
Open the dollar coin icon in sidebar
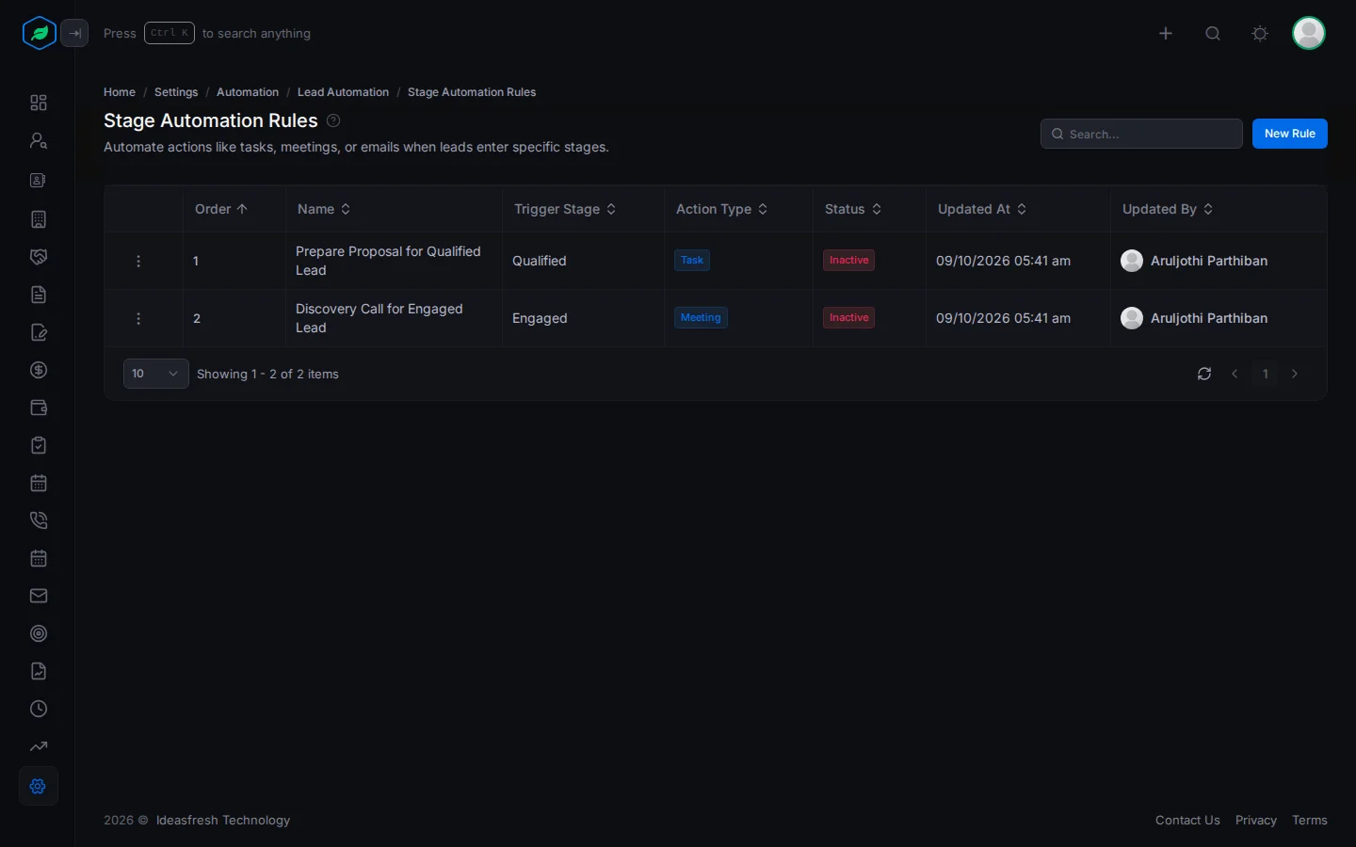[39, 370]
